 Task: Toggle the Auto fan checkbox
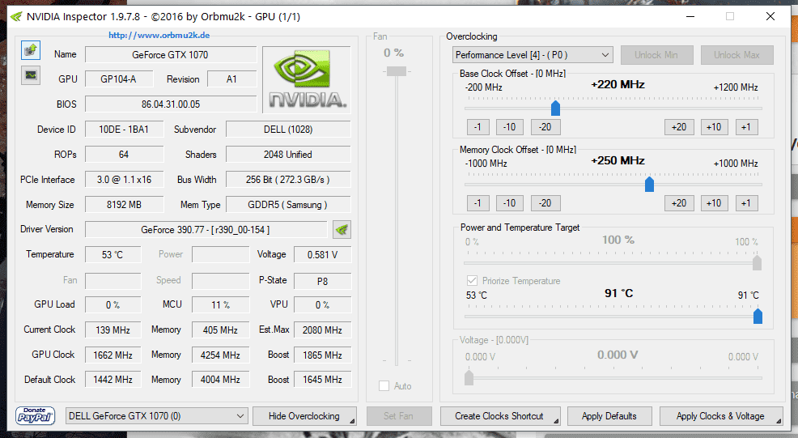384,386
